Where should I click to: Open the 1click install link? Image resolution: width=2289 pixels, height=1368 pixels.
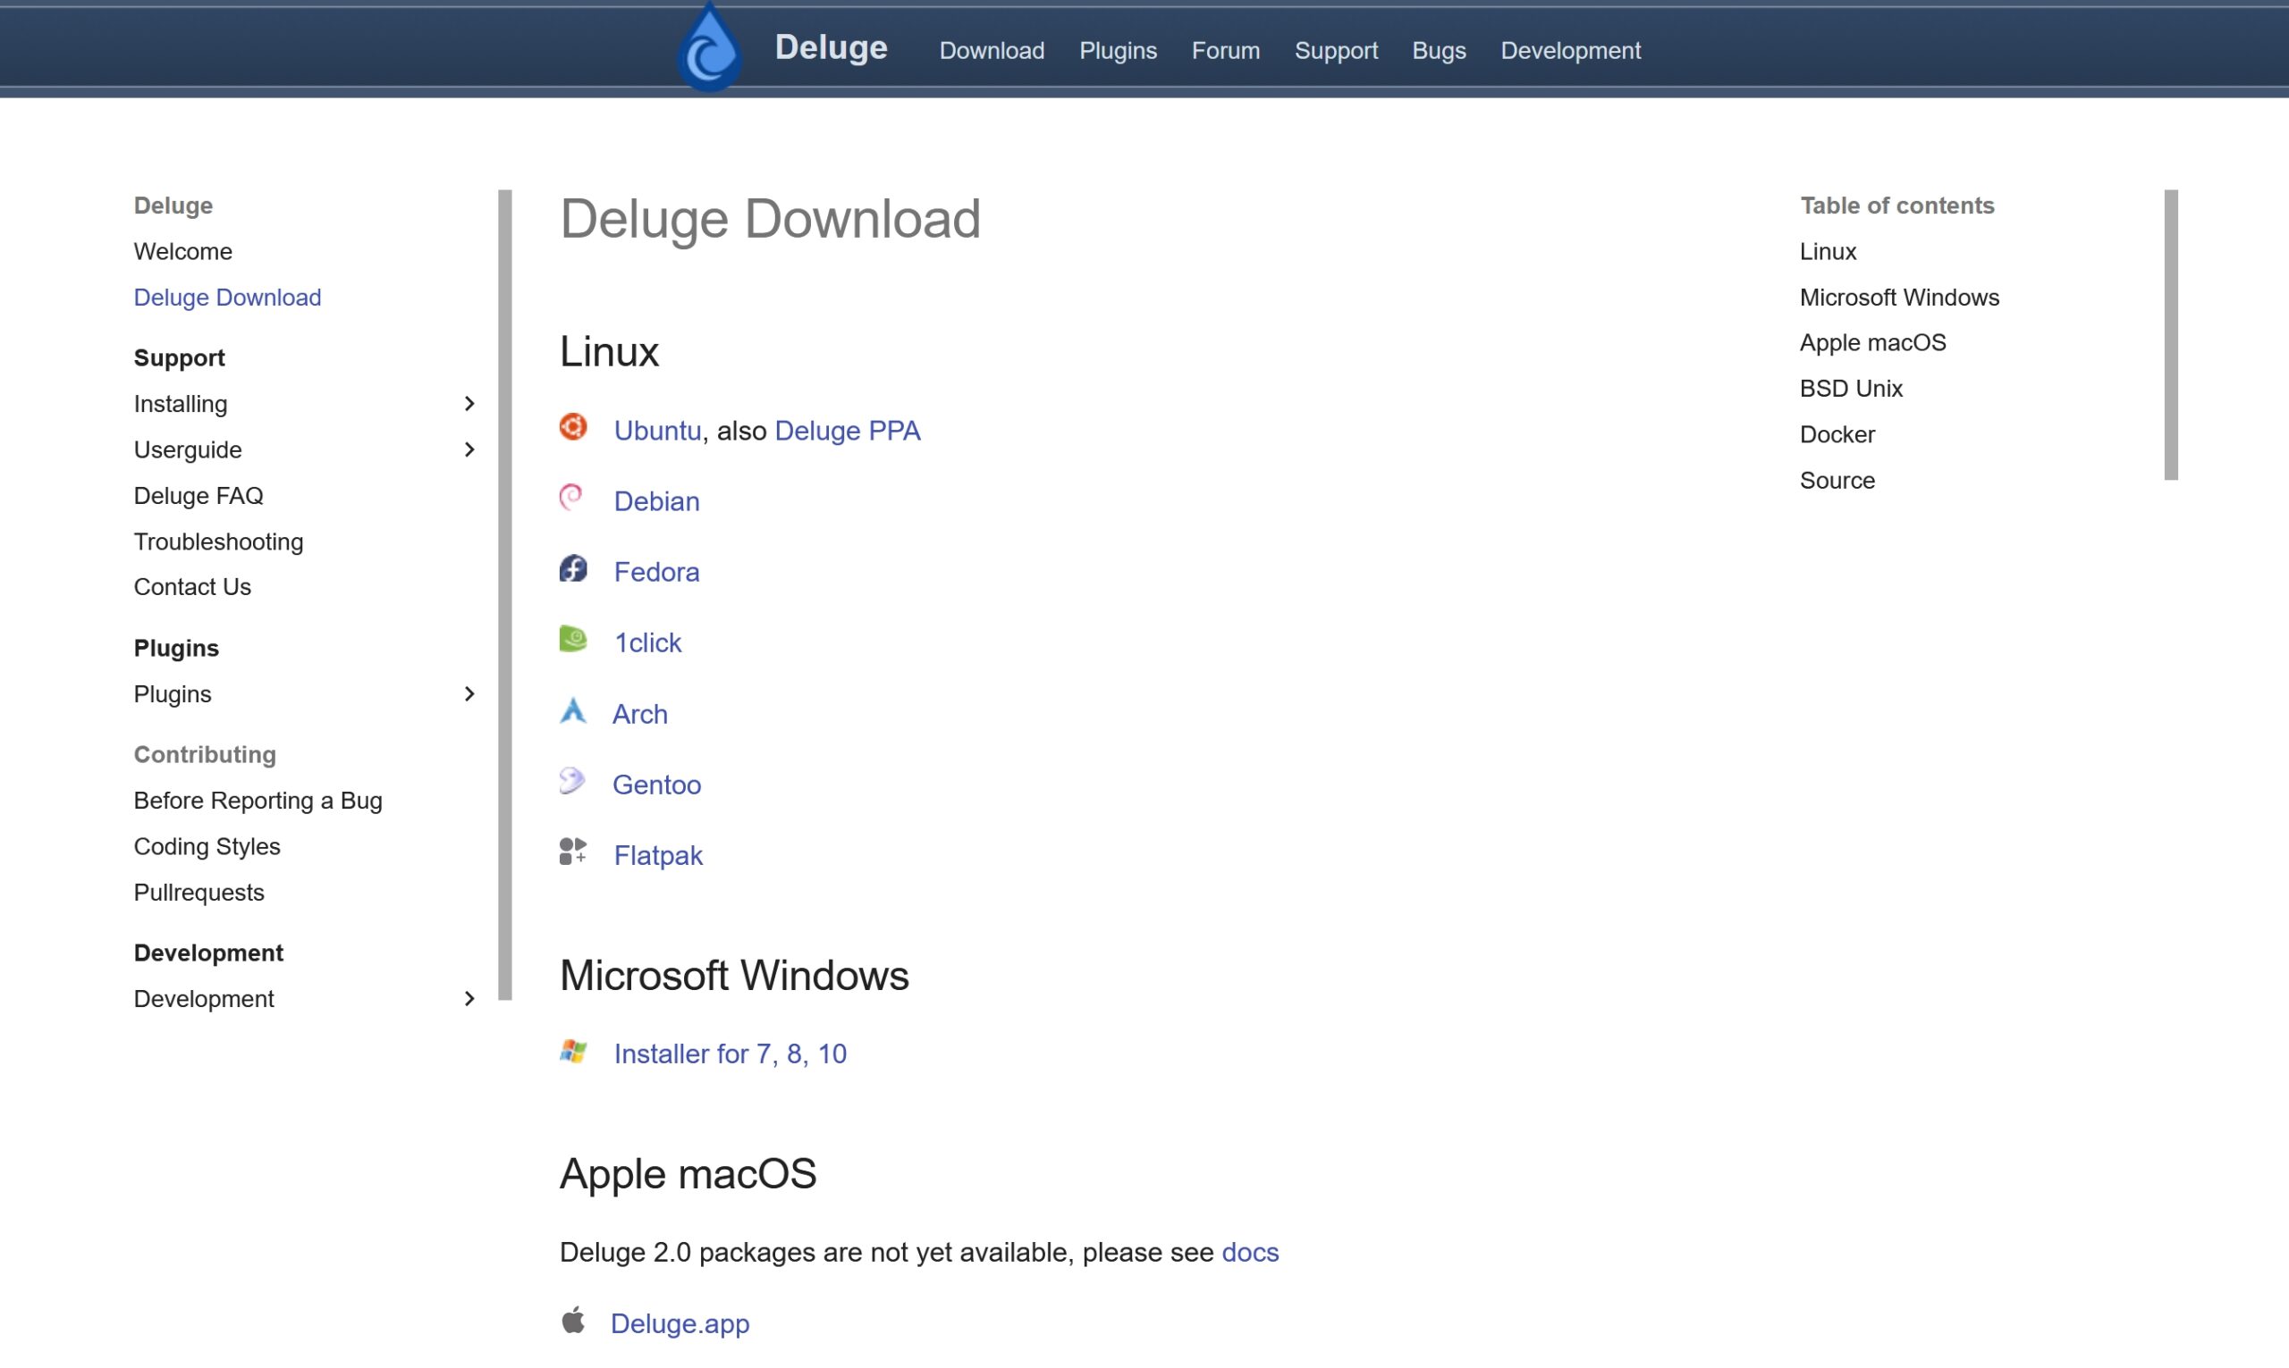[x=647, y=642]
